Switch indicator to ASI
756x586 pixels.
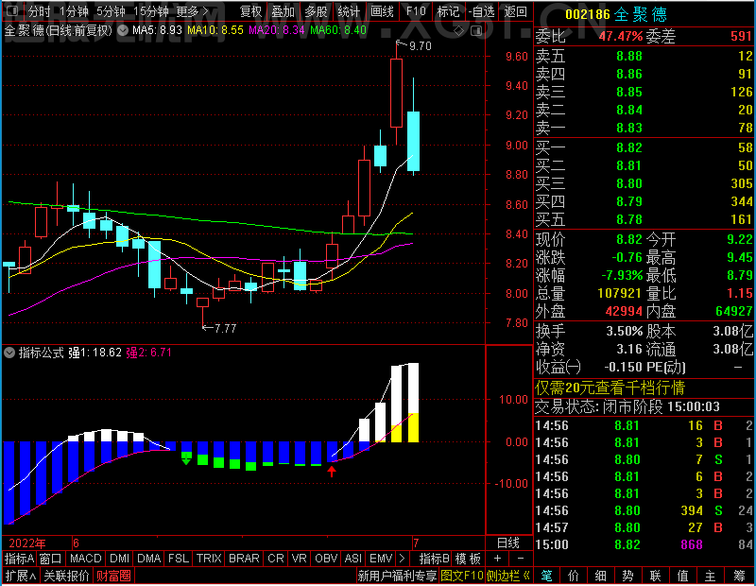(x=353, y=559)
